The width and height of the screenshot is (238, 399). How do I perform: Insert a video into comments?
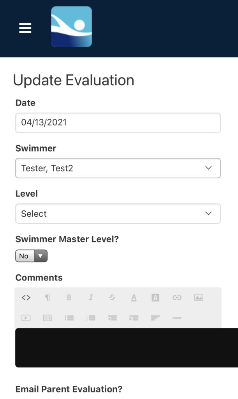[26, 318]
